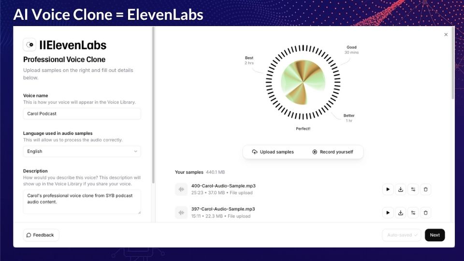Click the 'Perfect!' status text
Screen dimensions: 464x261
coord(303,129)
